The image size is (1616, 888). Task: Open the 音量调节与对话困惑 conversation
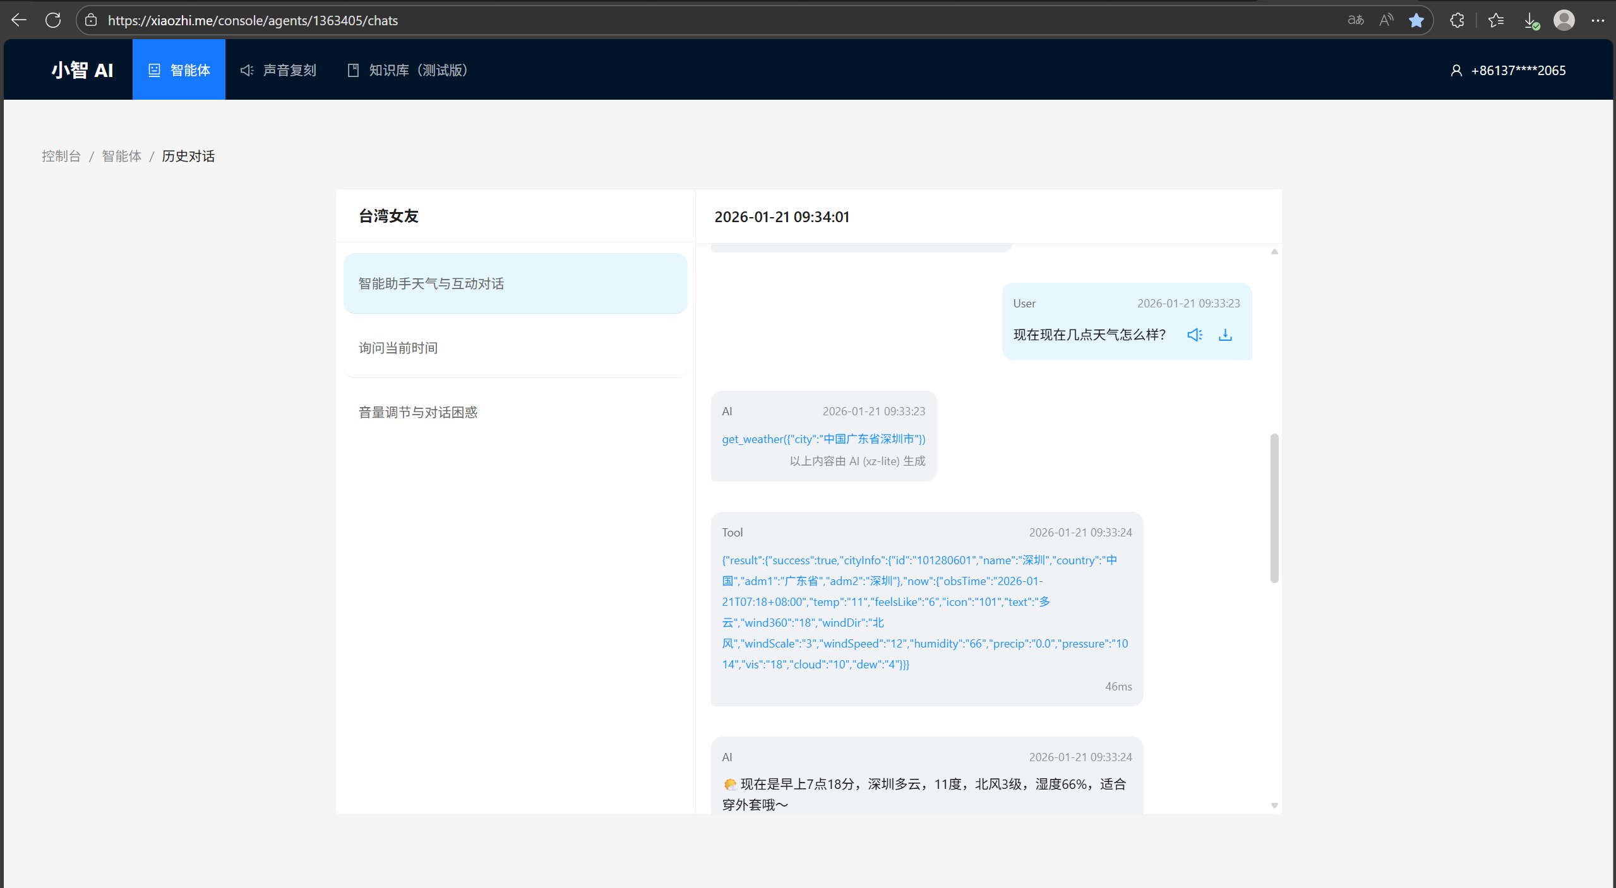coord(417,412)
